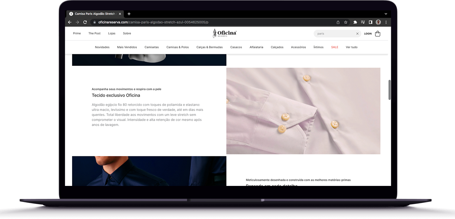Open a new tab with the plus icon
The height and width of the screenshot is (219, 455).
tap(129, 14)
